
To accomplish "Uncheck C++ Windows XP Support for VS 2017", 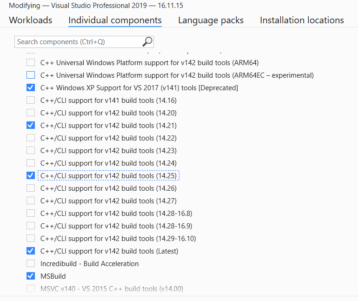I will pyautogui.click(x=31, y=88).
